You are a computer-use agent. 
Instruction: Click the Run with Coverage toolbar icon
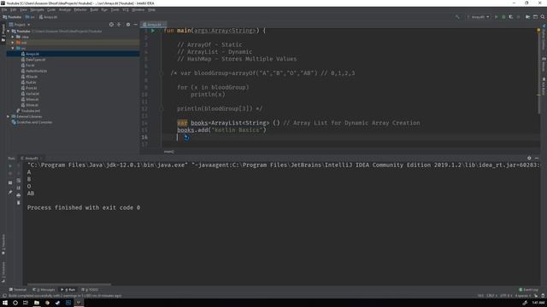(x=511, y=17)
